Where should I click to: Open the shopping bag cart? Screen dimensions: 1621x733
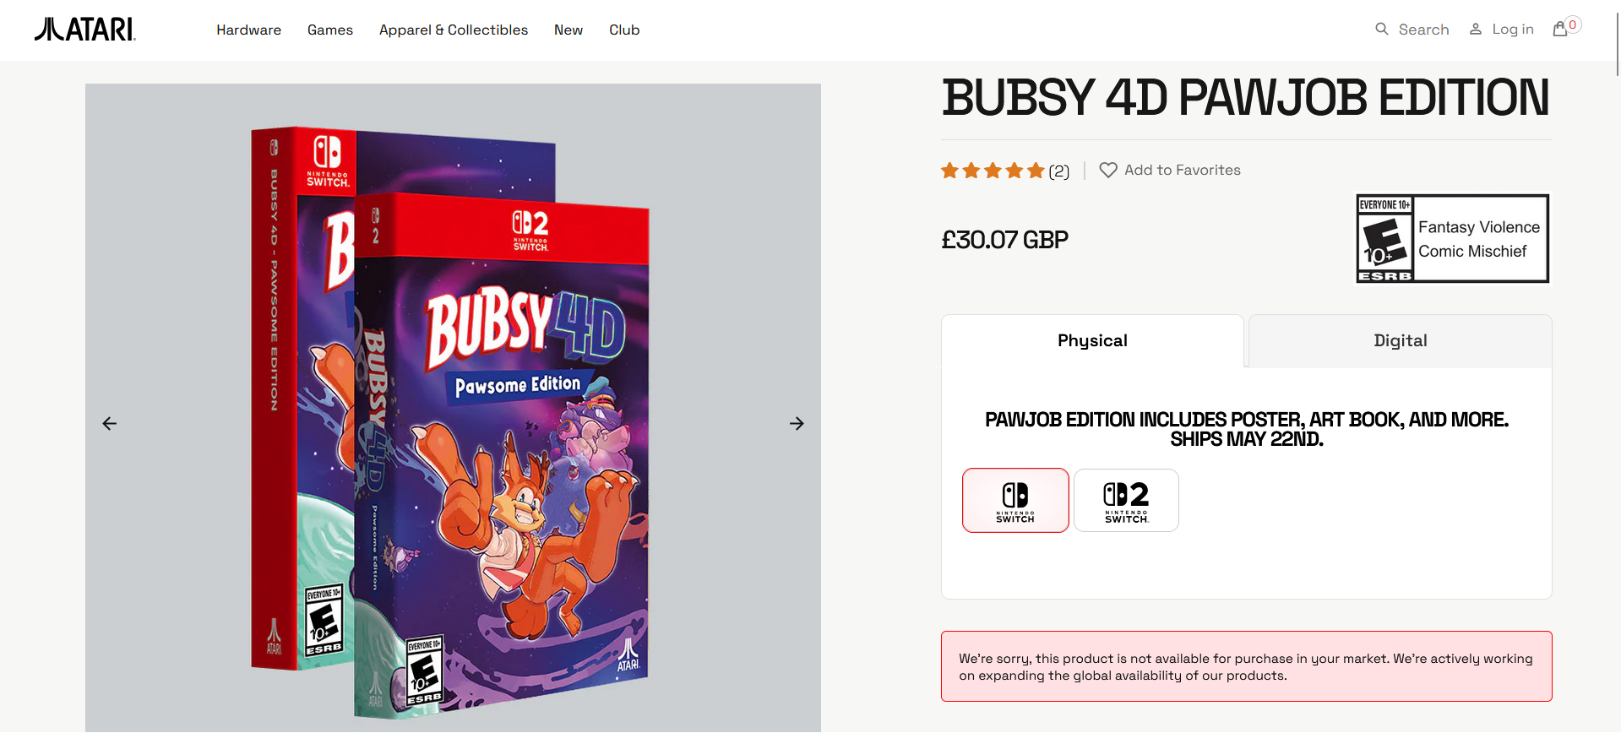coord(1560,30)
